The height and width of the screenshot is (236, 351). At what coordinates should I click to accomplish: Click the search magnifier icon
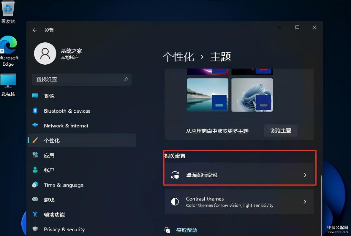point(126,79)
